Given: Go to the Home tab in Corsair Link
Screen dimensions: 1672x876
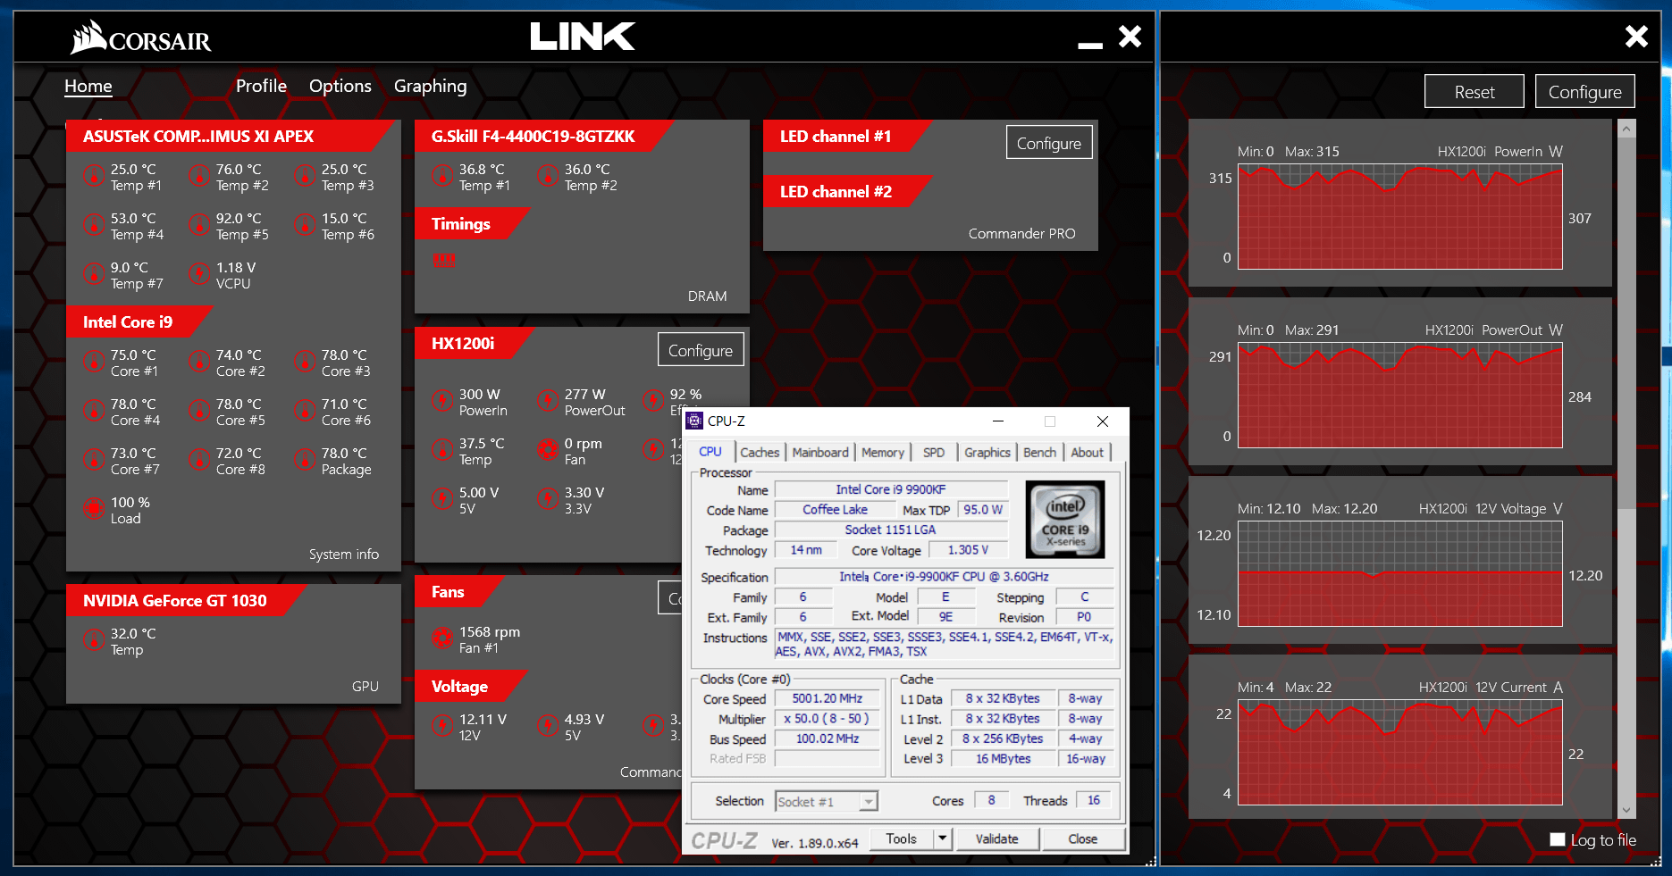Looking at the screenshot, I should click(x=88, y=86).
